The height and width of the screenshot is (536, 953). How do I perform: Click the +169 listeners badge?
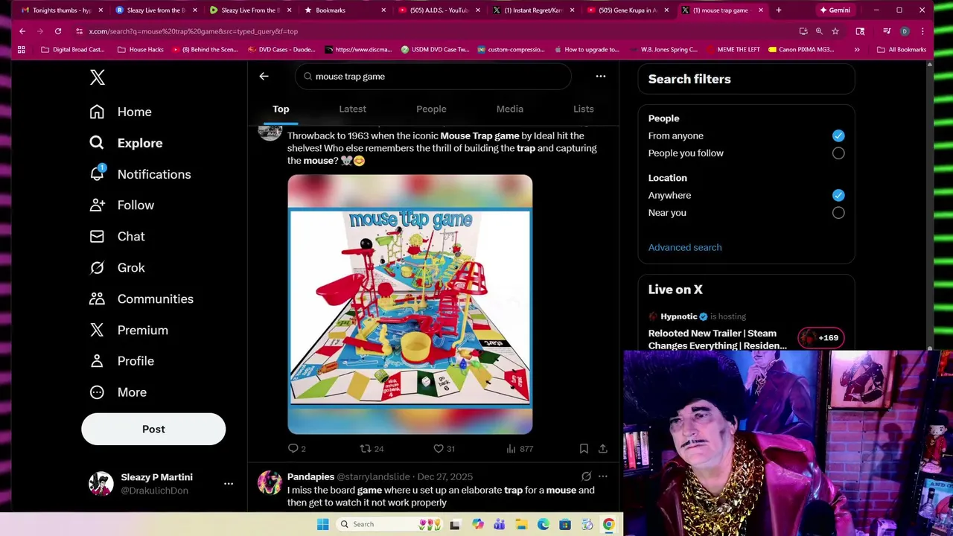(820, 338)
